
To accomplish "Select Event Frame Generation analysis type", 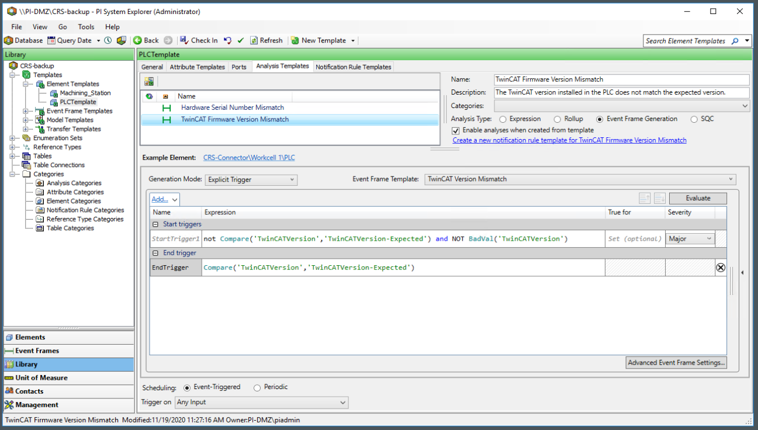I will tap(600, 119).
